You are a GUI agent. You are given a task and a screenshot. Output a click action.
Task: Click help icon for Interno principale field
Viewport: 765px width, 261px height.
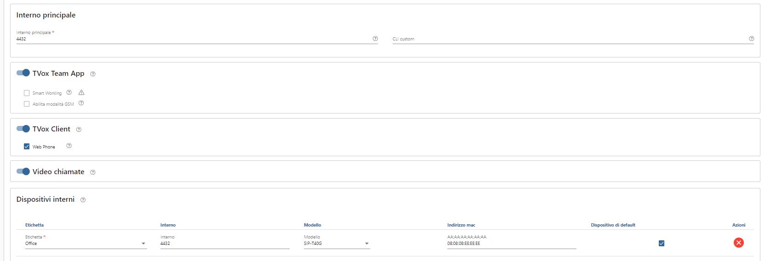coord(375,39)
